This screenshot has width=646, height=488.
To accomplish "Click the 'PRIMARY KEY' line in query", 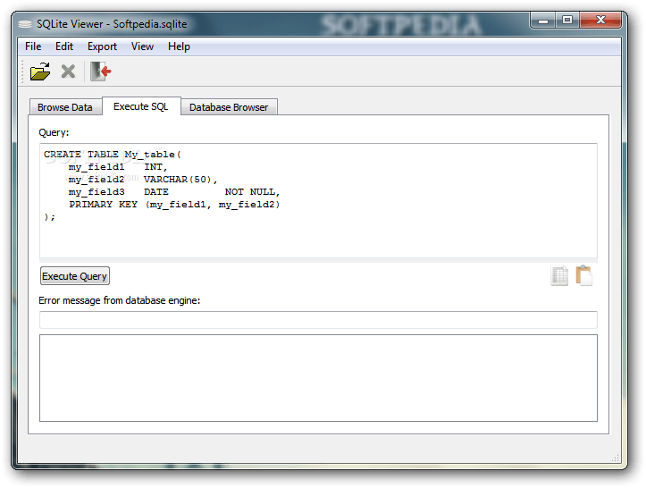I will click(174, 205).
